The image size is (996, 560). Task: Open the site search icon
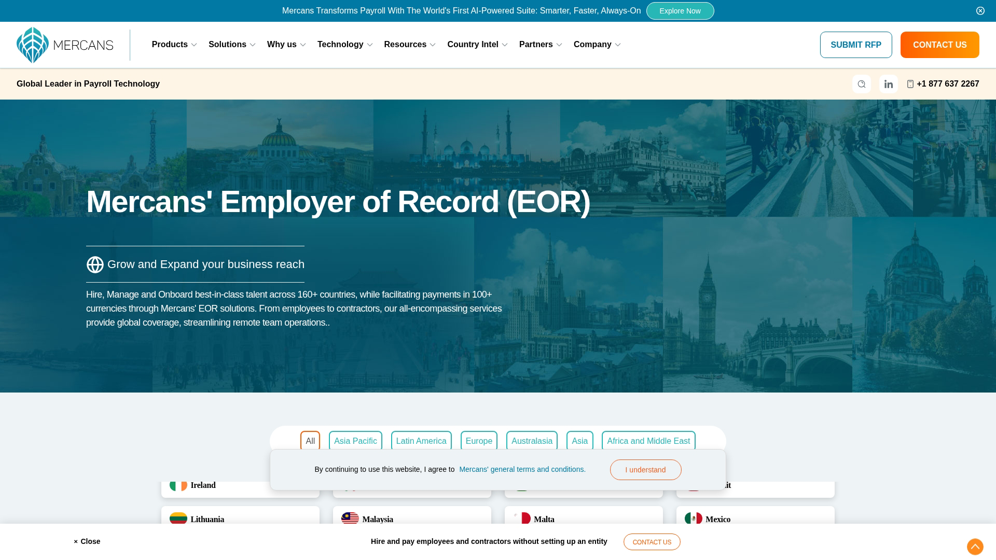pos(862,83)
